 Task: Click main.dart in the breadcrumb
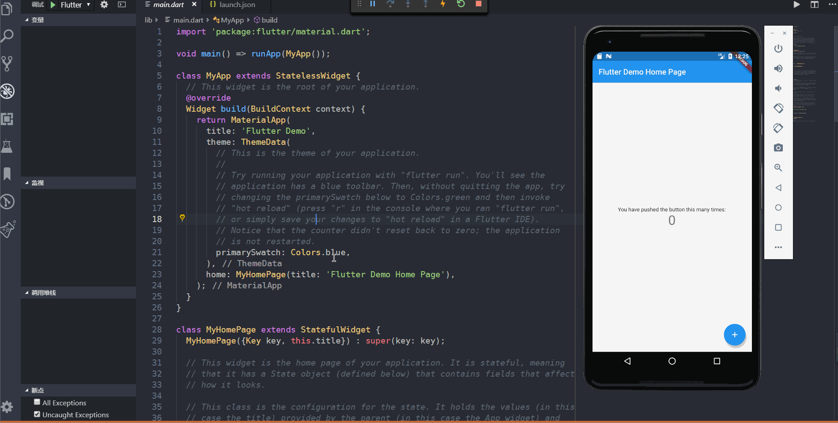(188, 20)
